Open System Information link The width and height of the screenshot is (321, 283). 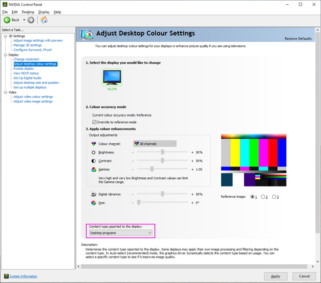(x=23, y=276)
